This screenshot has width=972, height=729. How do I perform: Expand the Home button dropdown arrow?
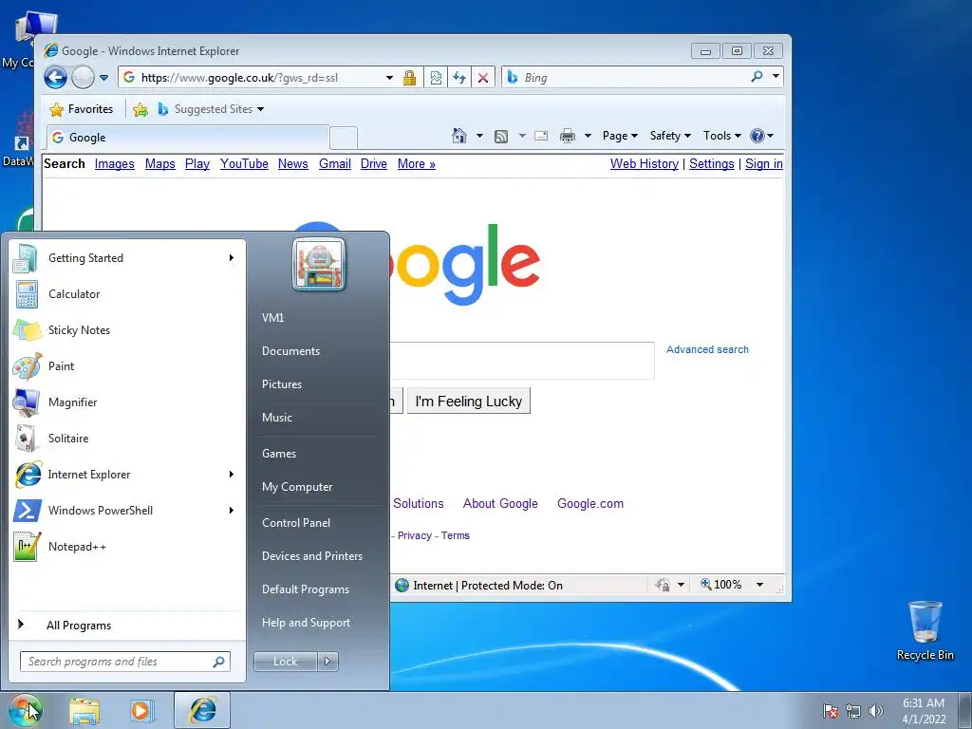[x=479, y=136]
